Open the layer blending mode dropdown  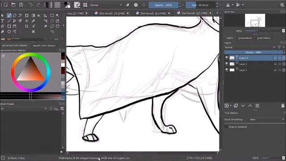click(x=250, y=47)
